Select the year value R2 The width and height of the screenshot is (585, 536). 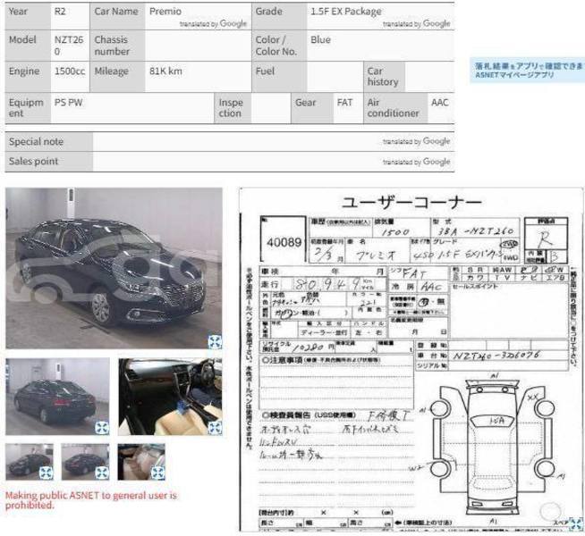click(60, 12)
